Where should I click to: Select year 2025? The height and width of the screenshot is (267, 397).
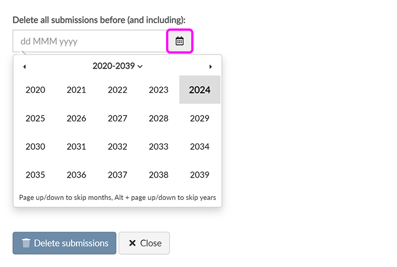click(35, 118)
